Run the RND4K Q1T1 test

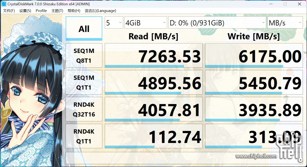84,136
